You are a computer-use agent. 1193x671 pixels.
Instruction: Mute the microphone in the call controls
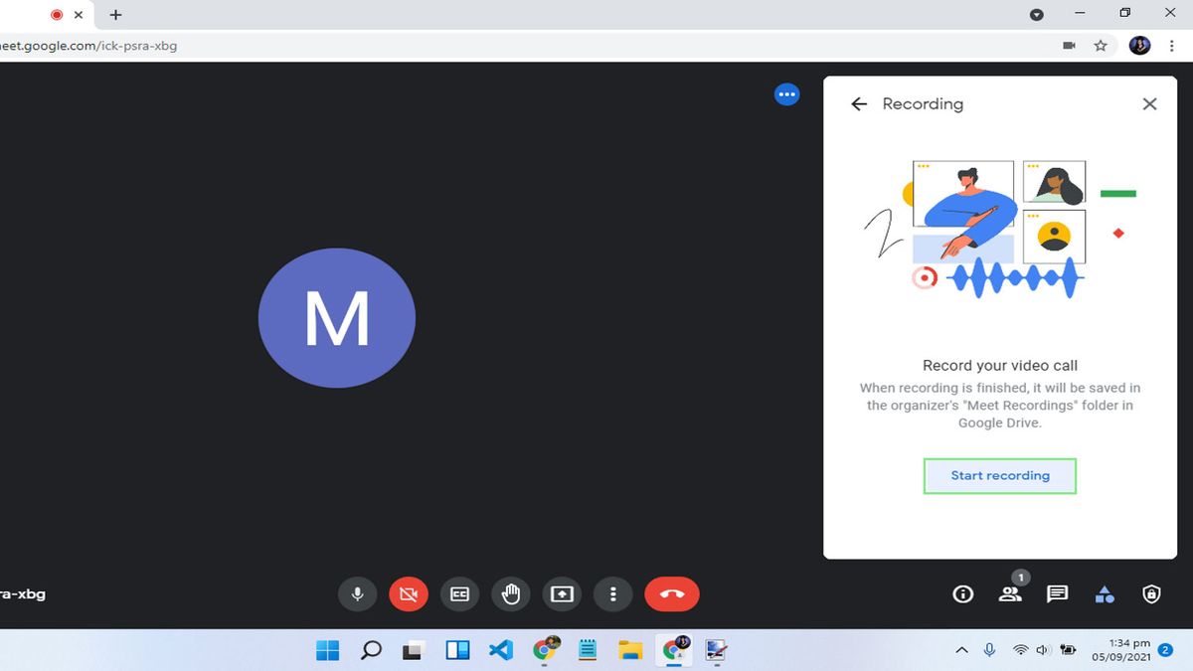(358, 594)
